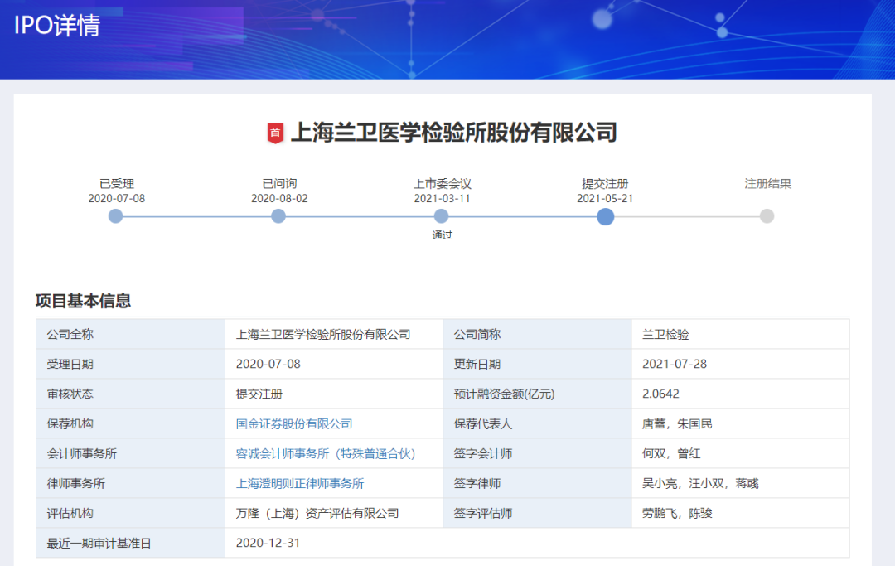Image resolution: width=895 pixels, height=566 pixels.
Task: Open the 国金证券股份有限公司 link
Action: (x=294, y=423)
